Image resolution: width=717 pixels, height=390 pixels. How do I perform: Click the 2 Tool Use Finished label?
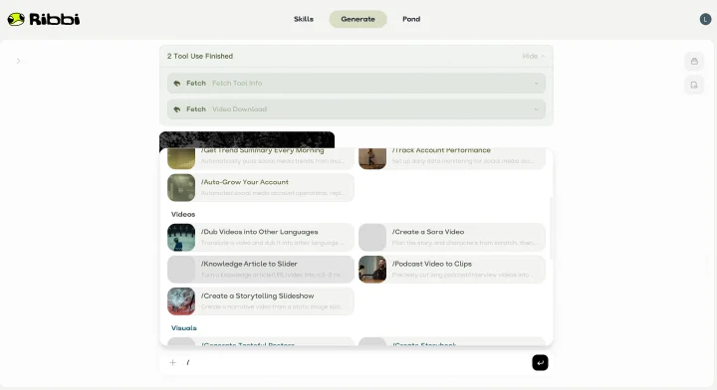pyautogui.click(x=200, y=56)
